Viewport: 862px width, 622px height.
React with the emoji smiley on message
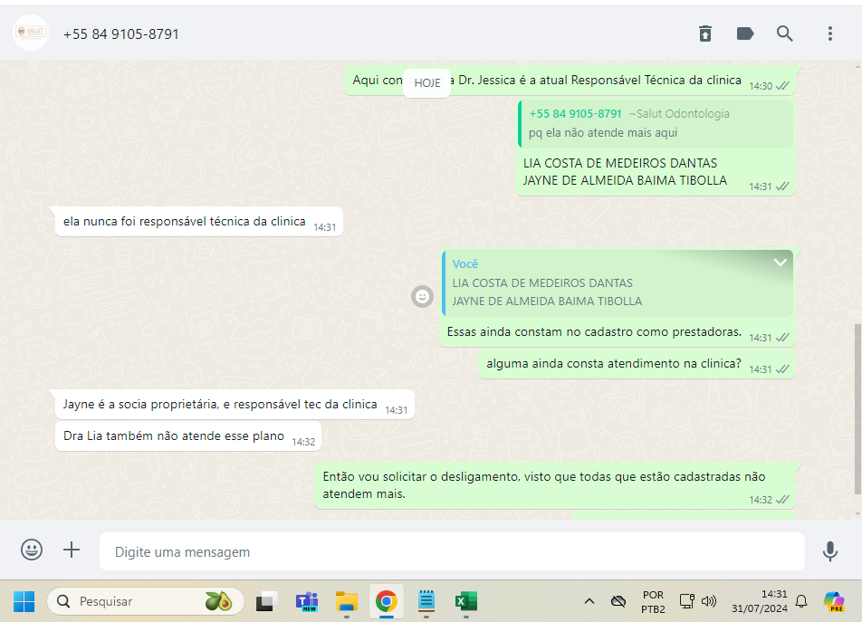(422, 297)
